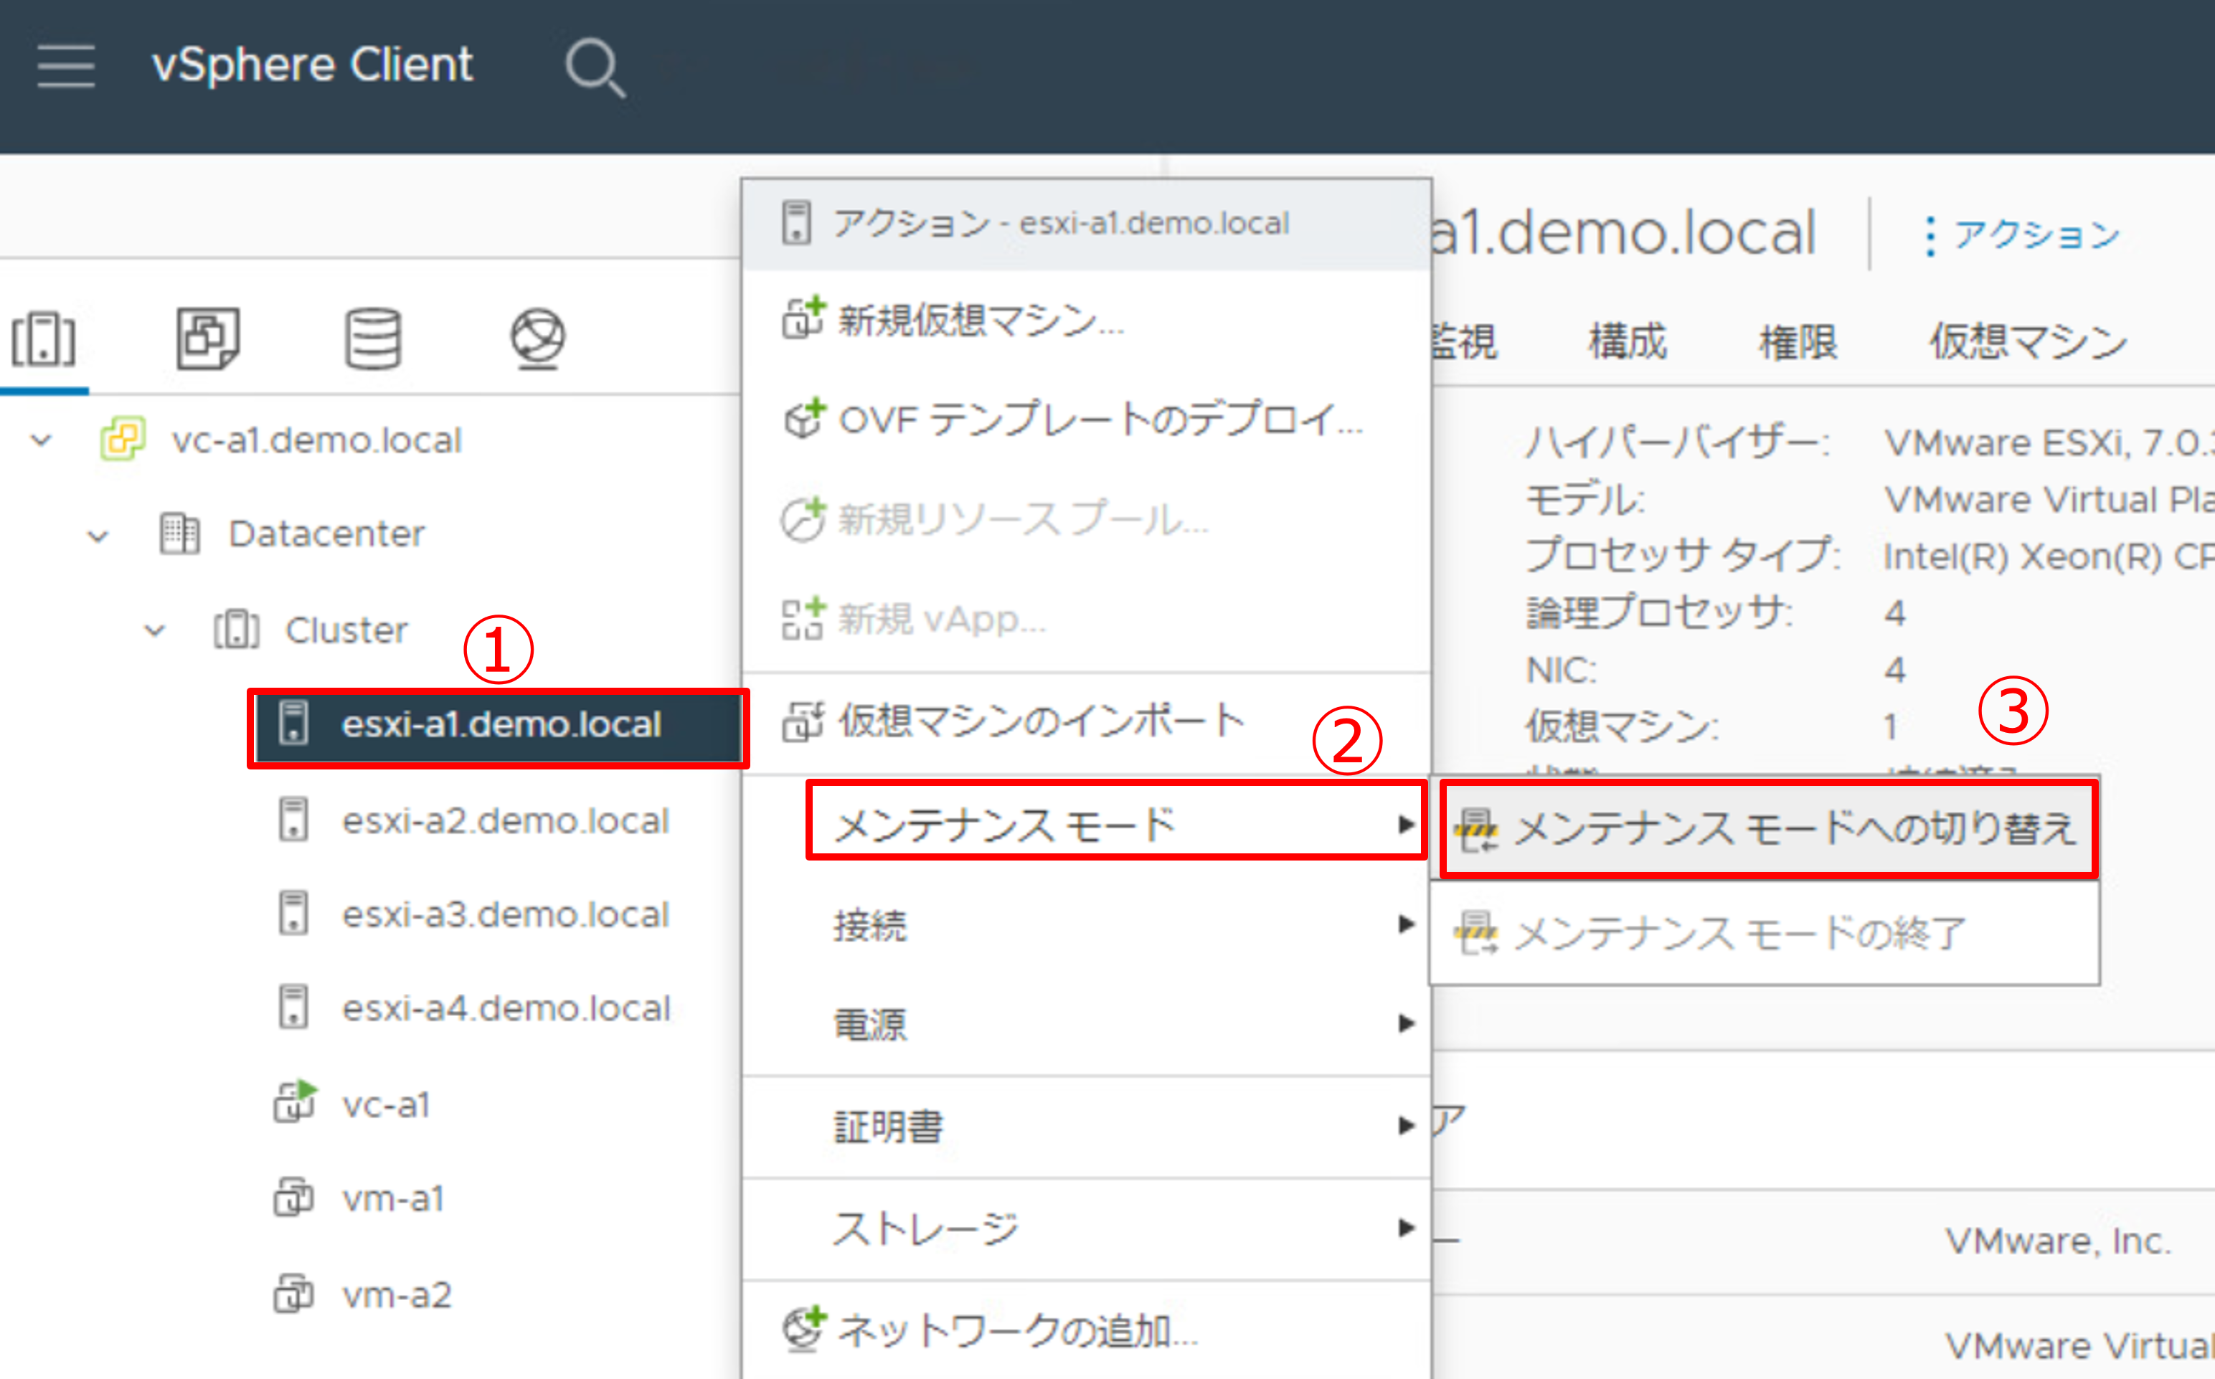Screen dimensions: 2215x1379
Task: Expand the 接続 submenu arrow
Action: click(1406, 925)
